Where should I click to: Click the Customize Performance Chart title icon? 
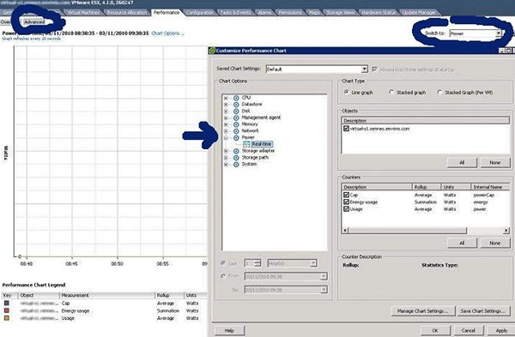pyautogui.click(x=212, y=51)
